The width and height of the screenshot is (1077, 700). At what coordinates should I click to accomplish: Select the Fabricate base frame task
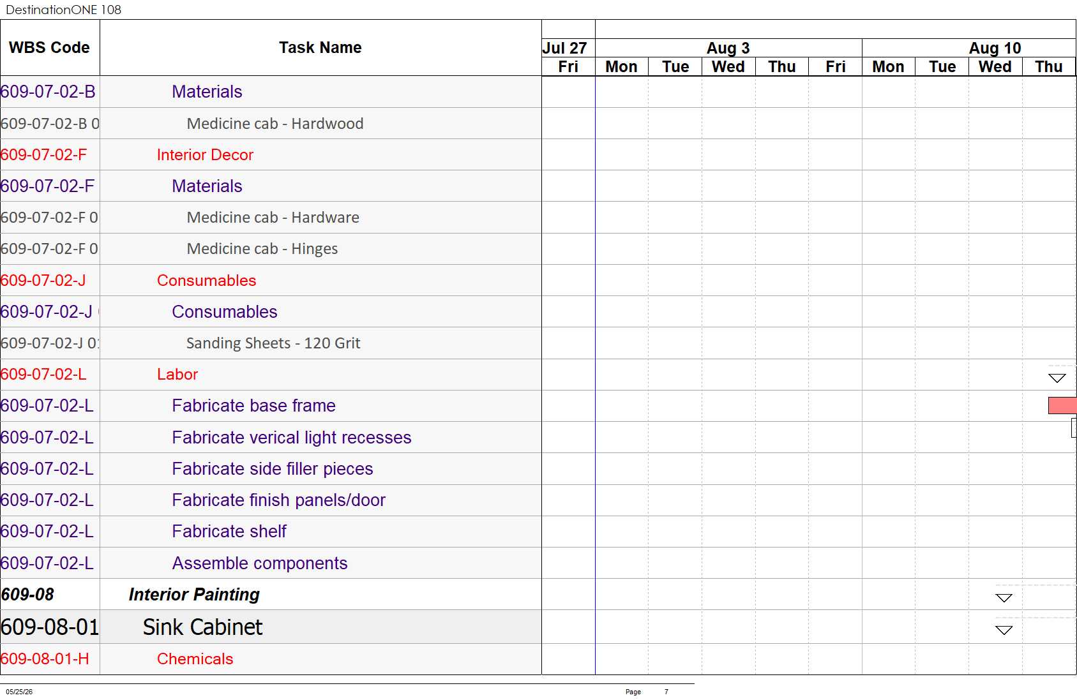click(x=253, y=406)
